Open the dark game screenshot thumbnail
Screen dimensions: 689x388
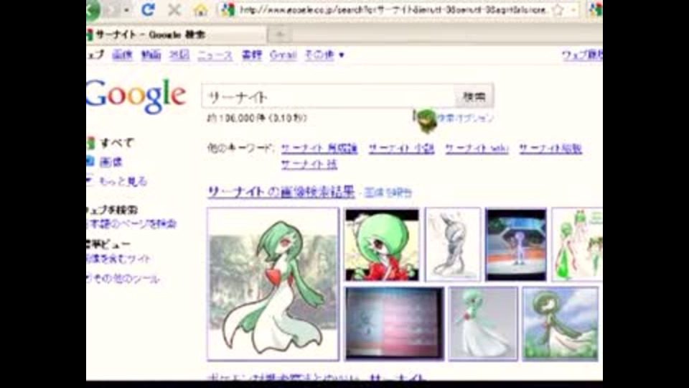click(x=516, y=244)
